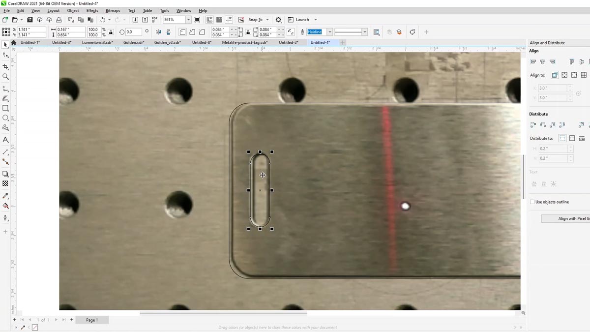Image resolution: width=590 pixels, height=332 pixels.
Task: Click the Align with Pixel Grid button
Action: pos(565,219)
